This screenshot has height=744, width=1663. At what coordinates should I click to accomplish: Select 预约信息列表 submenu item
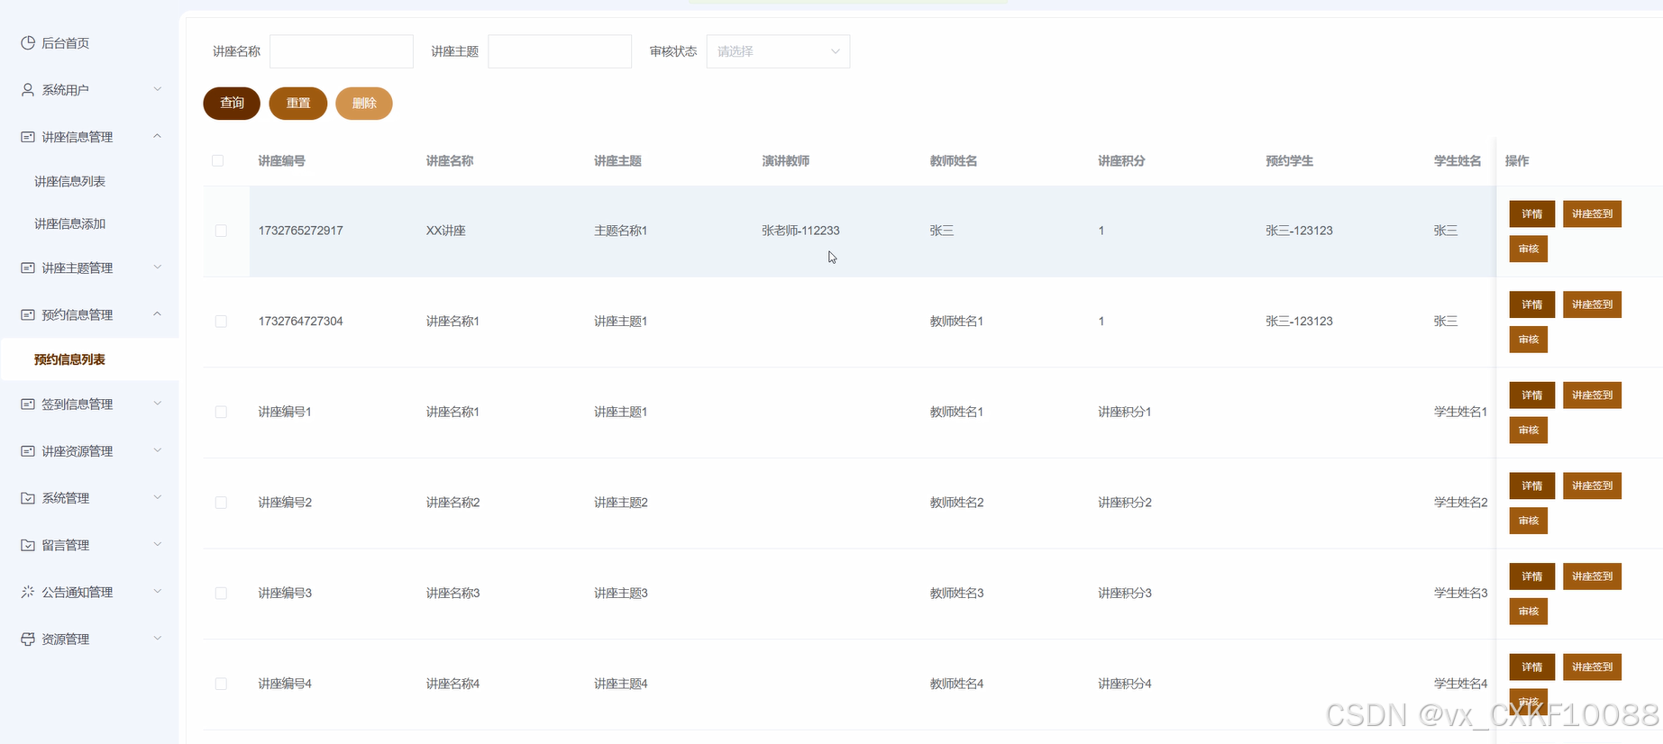click(90, 359)
